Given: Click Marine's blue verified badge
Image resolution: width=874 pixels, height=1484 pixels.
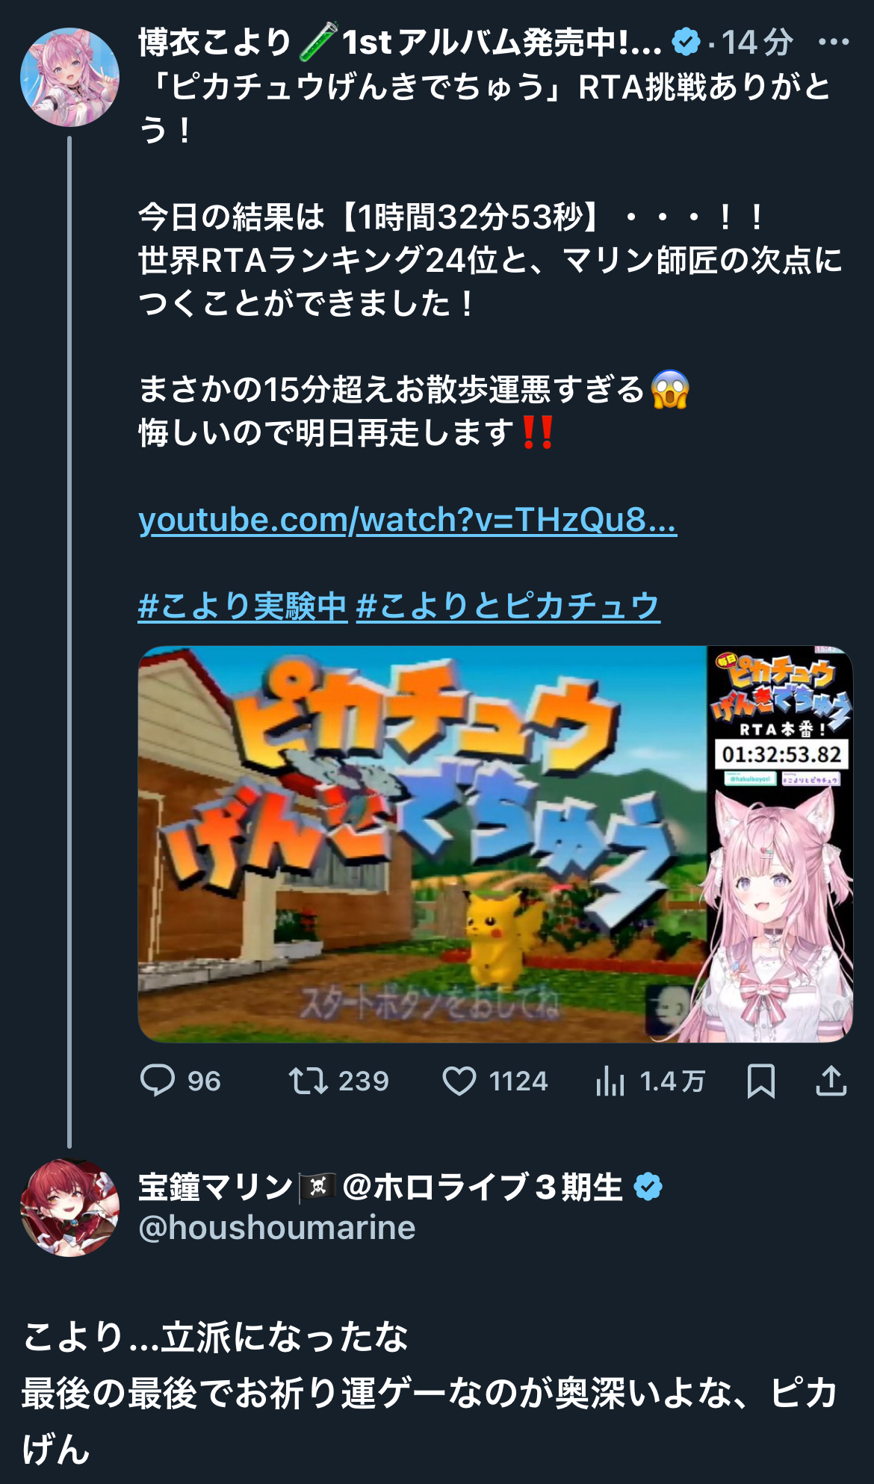Looking at the screenshot, I should click(648, 1187).
